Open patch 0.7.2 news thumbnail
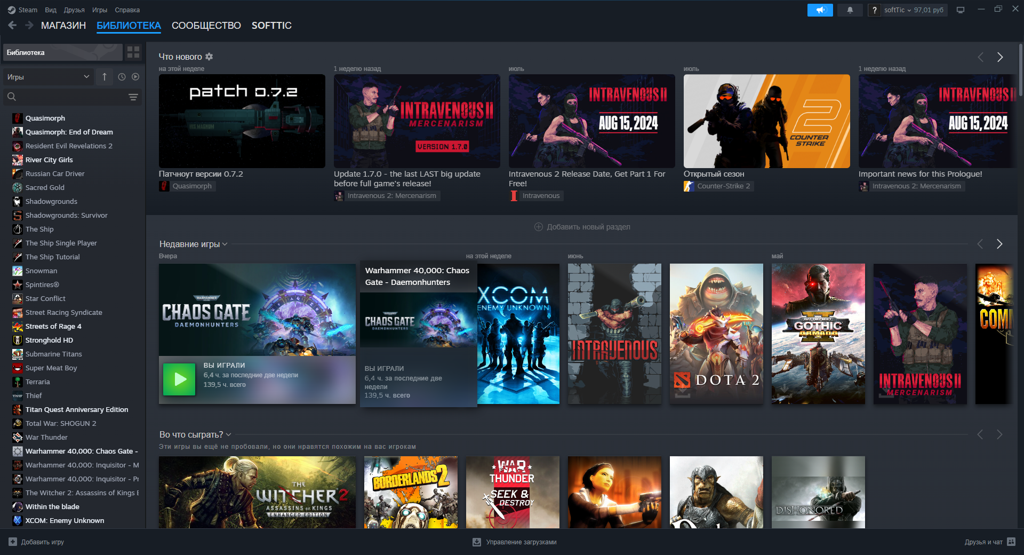Screen dimensions: 1024x555 pyautogui.click(x=242, y=121)
